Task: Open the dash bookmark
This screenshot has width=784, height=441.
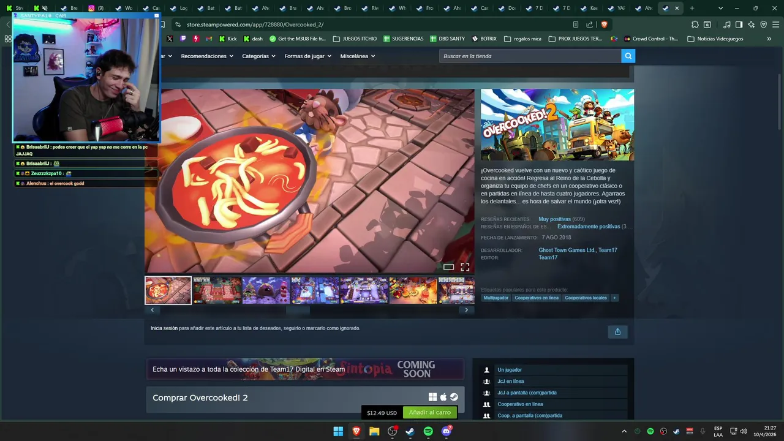Action: 253,39
